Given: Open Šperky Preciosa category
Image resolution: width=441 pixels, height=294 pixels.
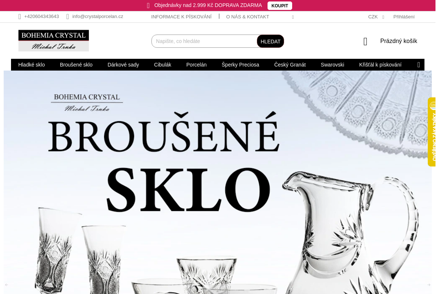Looking at the screenshot, I should click(x=240, y=65).
